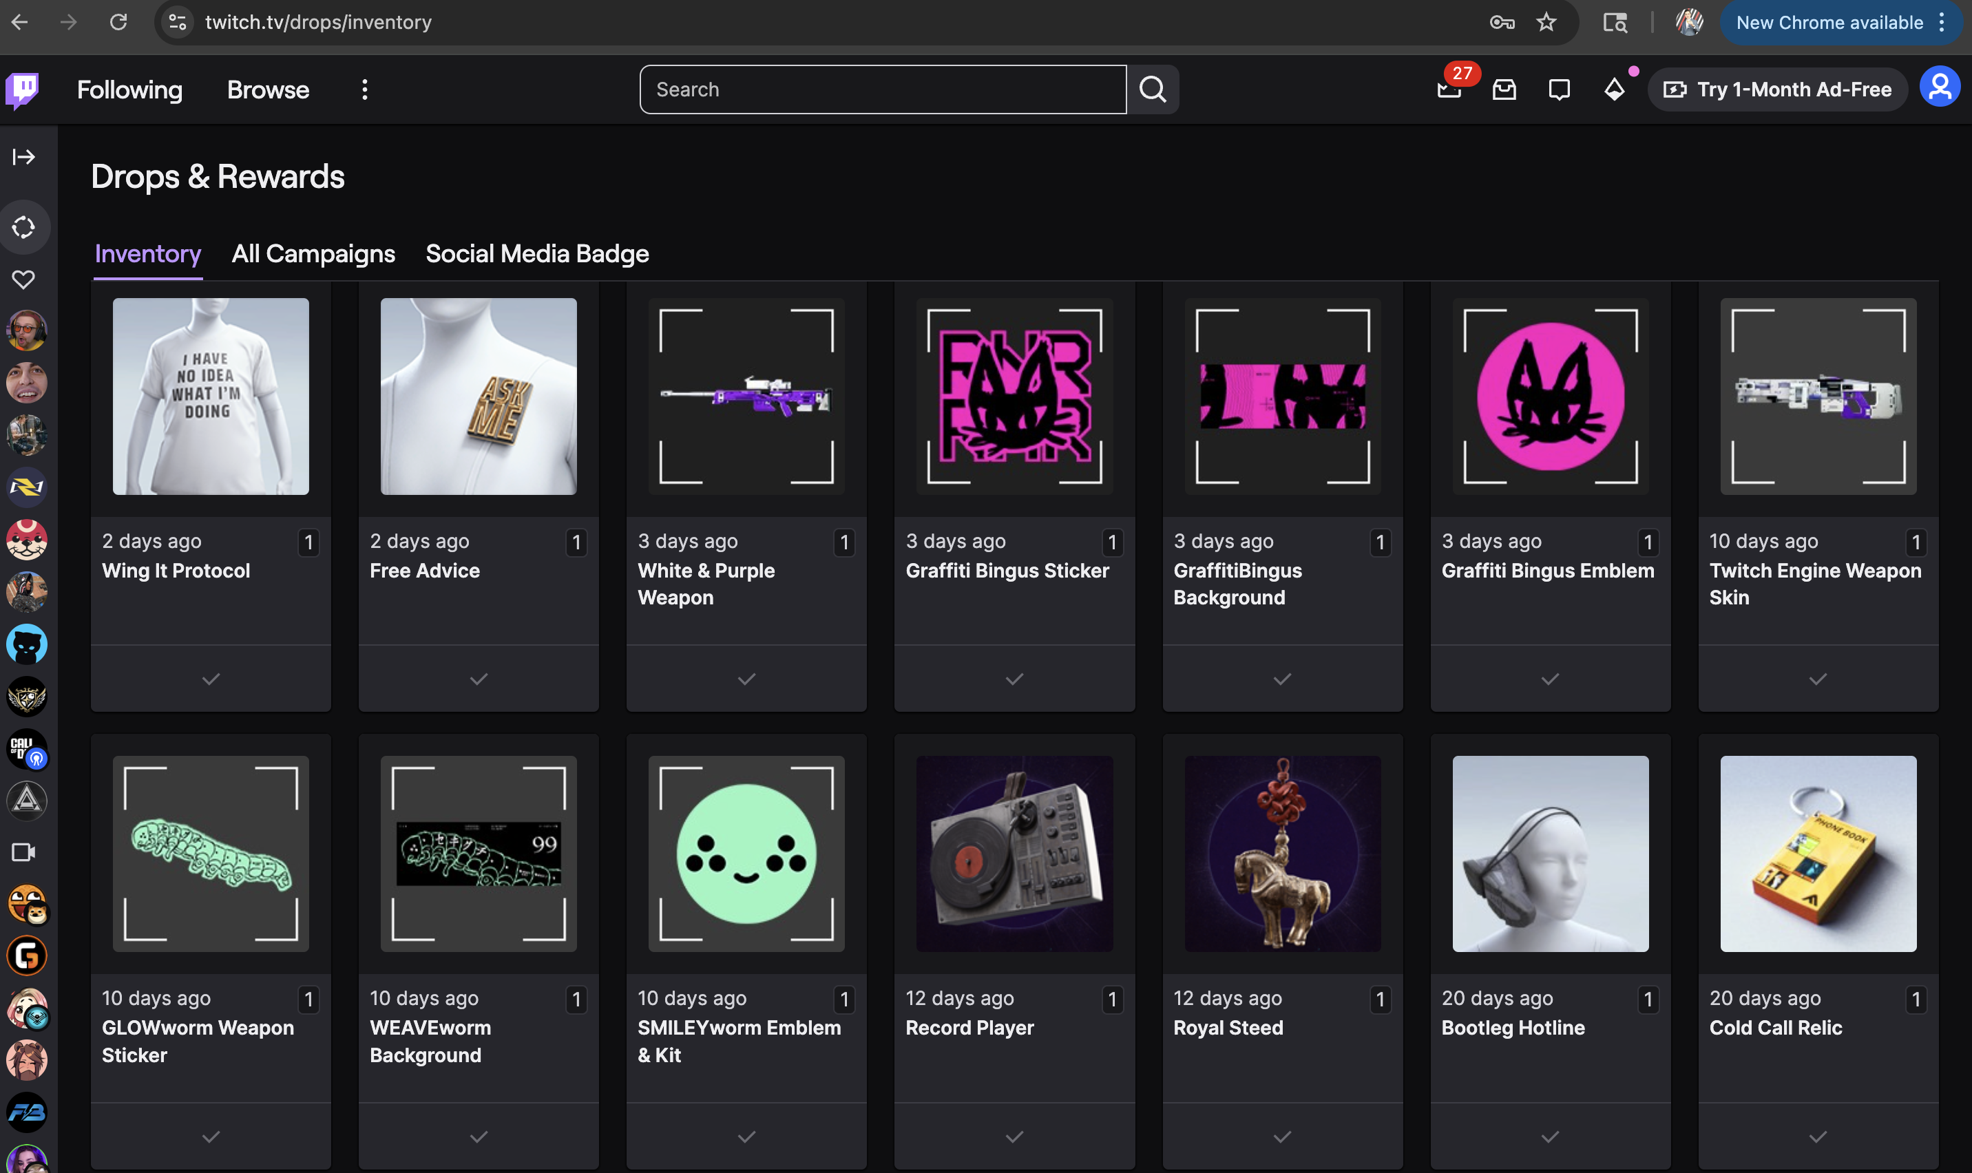The width and height of the screenshot is (1972, 1173).
Task: Click the sidebar heart followed icon
Action: [23, 279]
